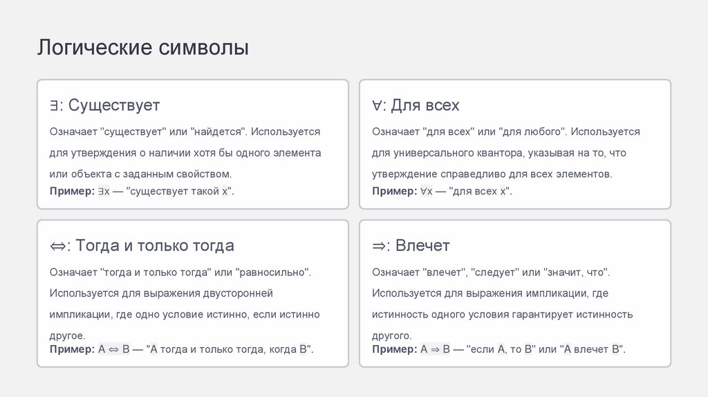Click the description mentioning универсального квантора
The image size is (708, 397).
(x=499, y=152)
